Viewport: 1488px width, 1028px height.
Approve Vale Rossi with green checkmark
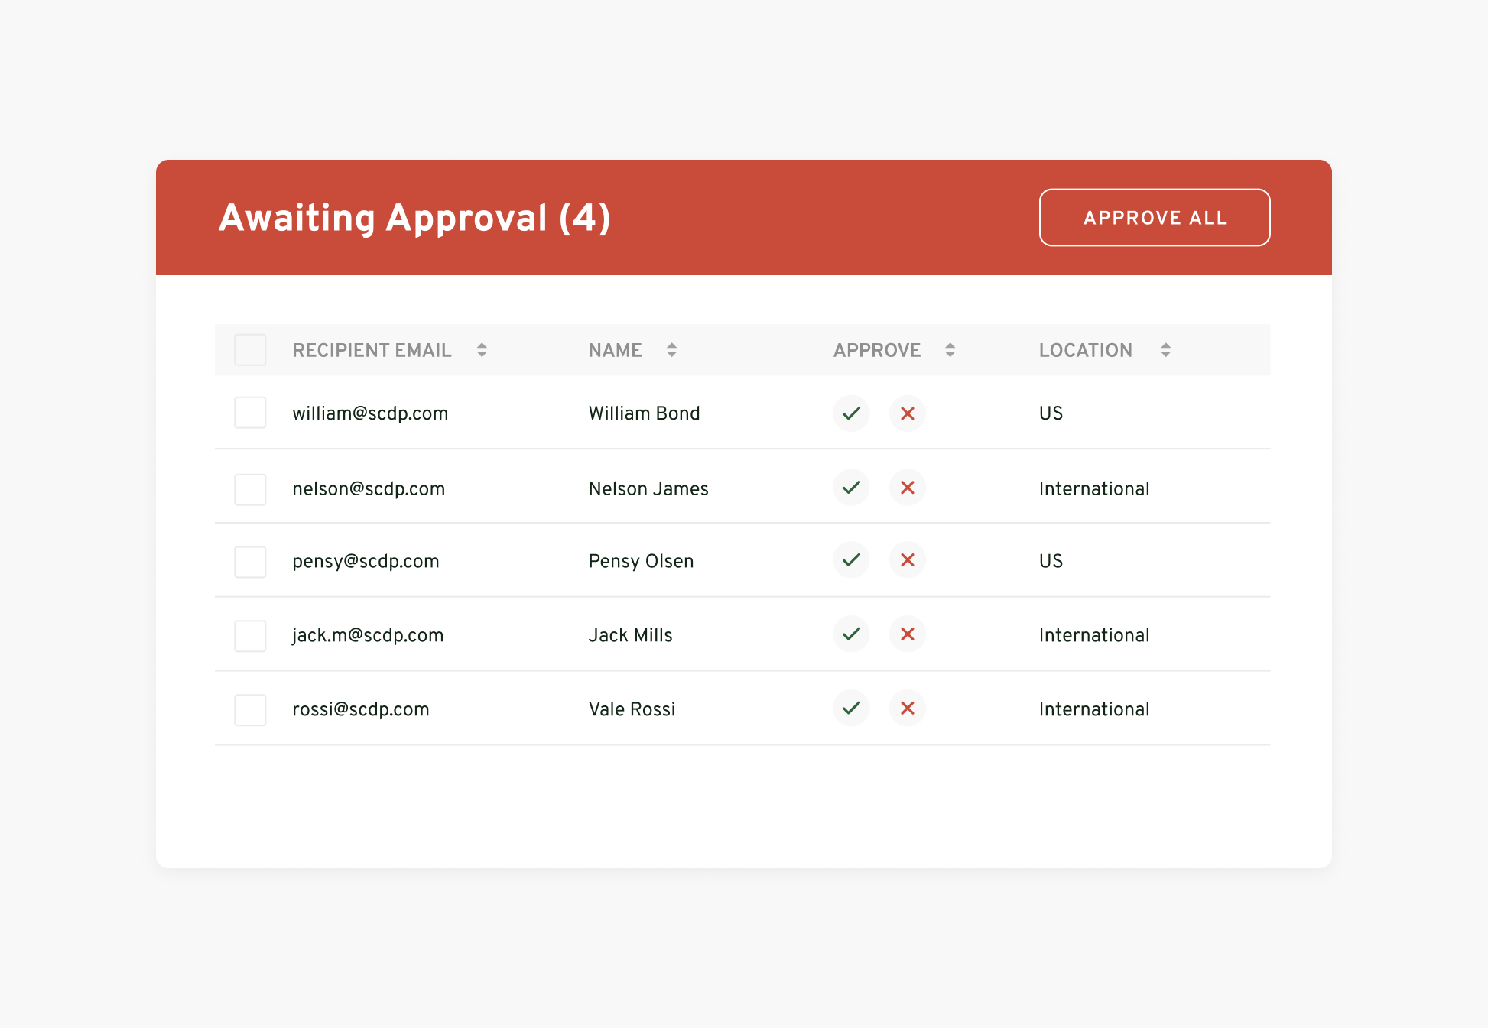pyautogui.click(x=851, y=709)
